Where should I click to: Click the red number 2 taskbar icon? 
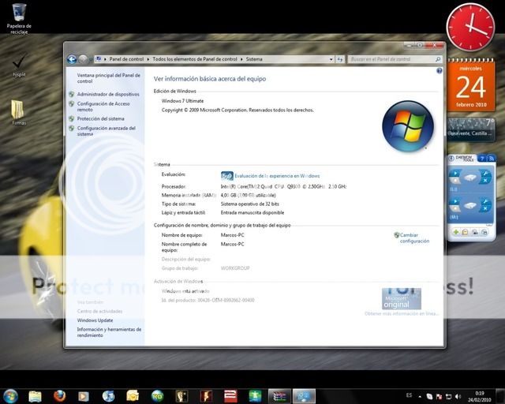tap(230, 396)
